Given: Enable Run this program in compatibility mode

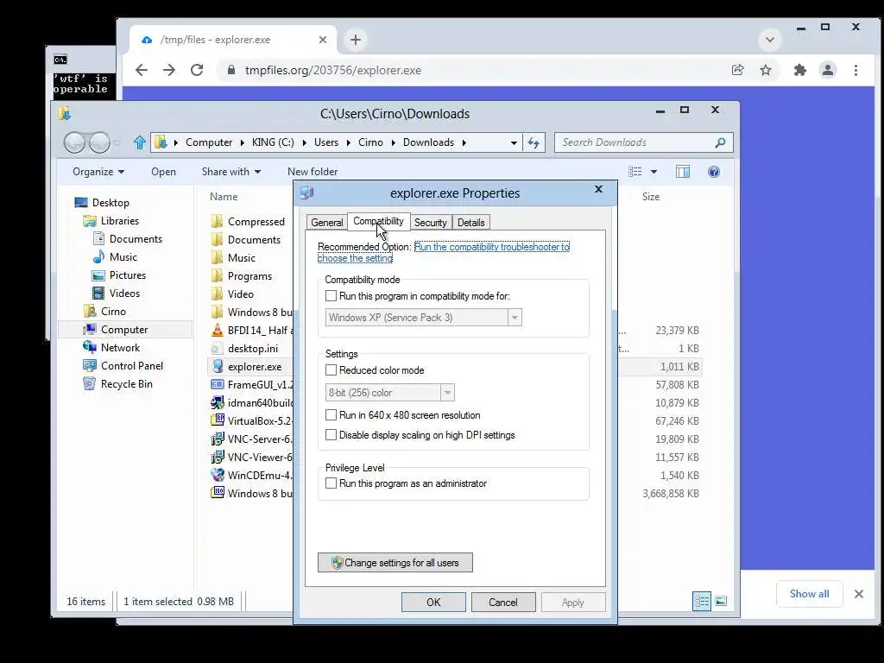Looking at the screenshot, I should coord(331,296).
